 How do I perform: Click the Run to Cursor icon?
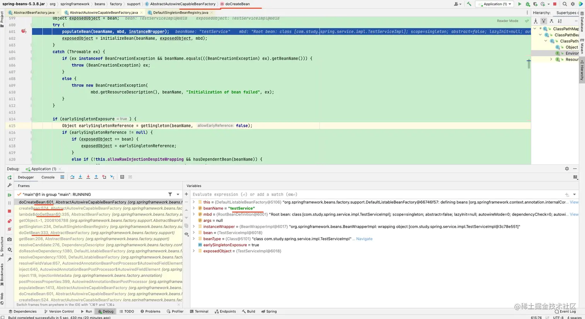(x=112, y=177)
